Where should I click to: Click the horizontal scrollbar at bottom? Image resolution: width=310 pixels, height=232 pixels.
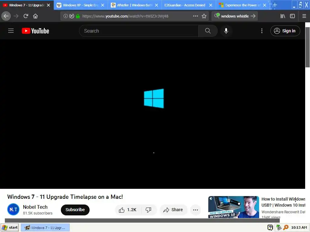click(142, 220)
